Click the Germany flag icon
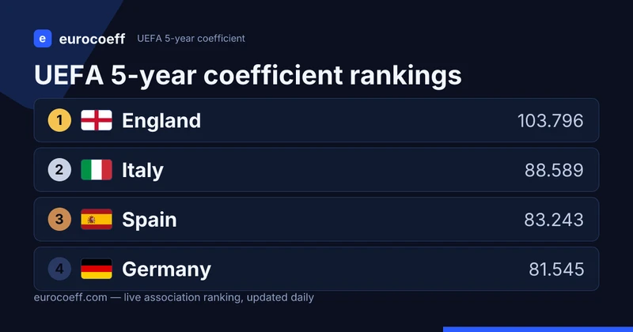 click(x=97, y=269)
